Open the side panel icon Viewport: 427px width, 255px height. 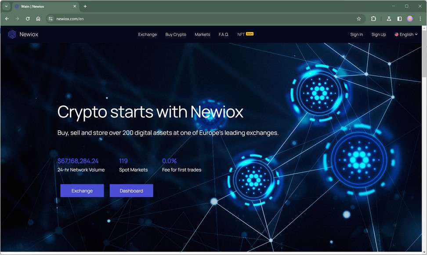(399, 19)
